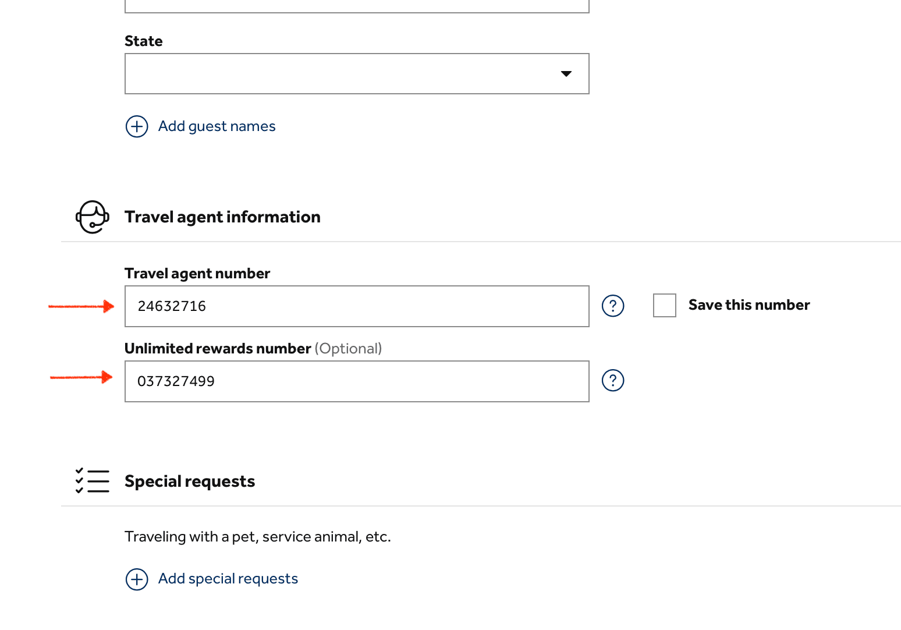Click the Travel agent information heading

point(222,217)
